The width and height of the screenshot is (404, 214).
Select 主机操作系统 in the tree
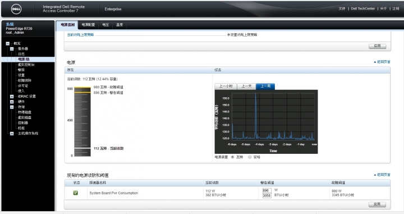tap(28, 133)
